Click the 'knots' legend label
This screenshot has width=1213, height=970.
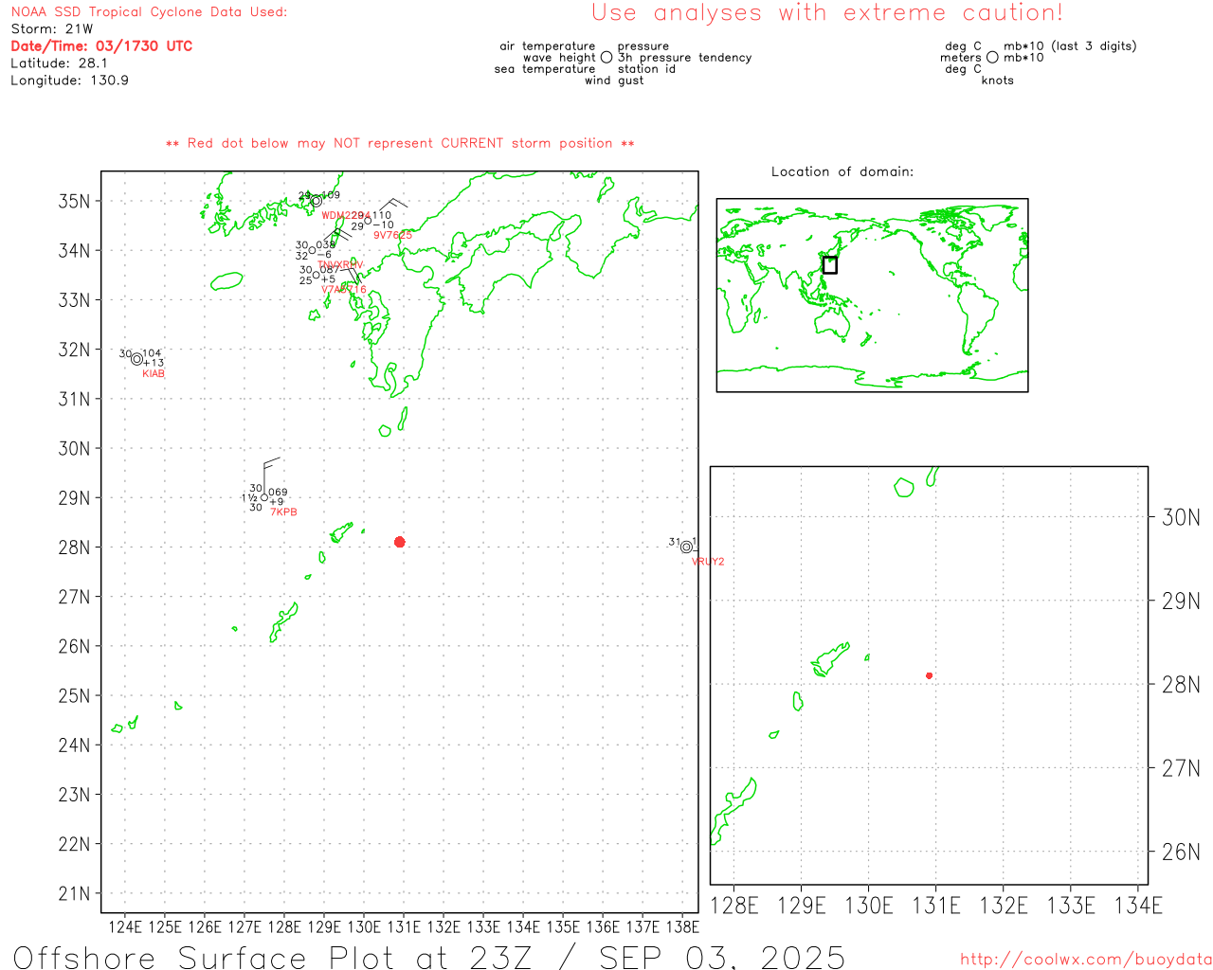point(998,81)
